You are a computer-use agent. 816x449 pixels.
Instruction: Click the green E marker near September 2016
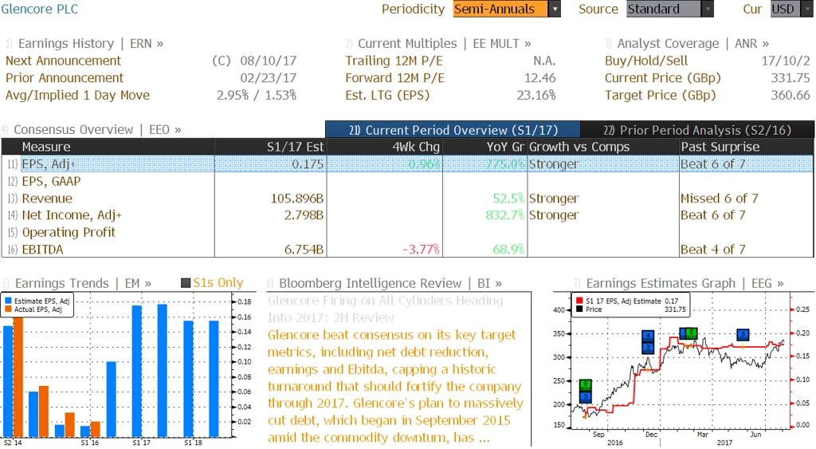coord(586,384)
